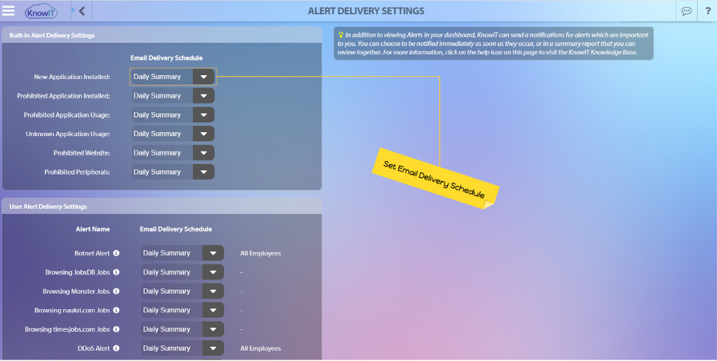This screenshot has height=361, width=717.
Task: Click the Set Email Delivery Schedule note
Action: click(x=435, y=179)
